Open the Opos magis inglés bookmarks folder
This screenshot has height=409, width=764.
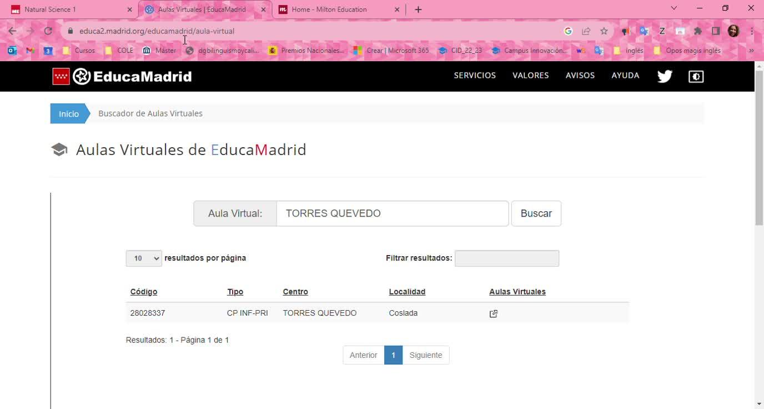click(687, 51)
